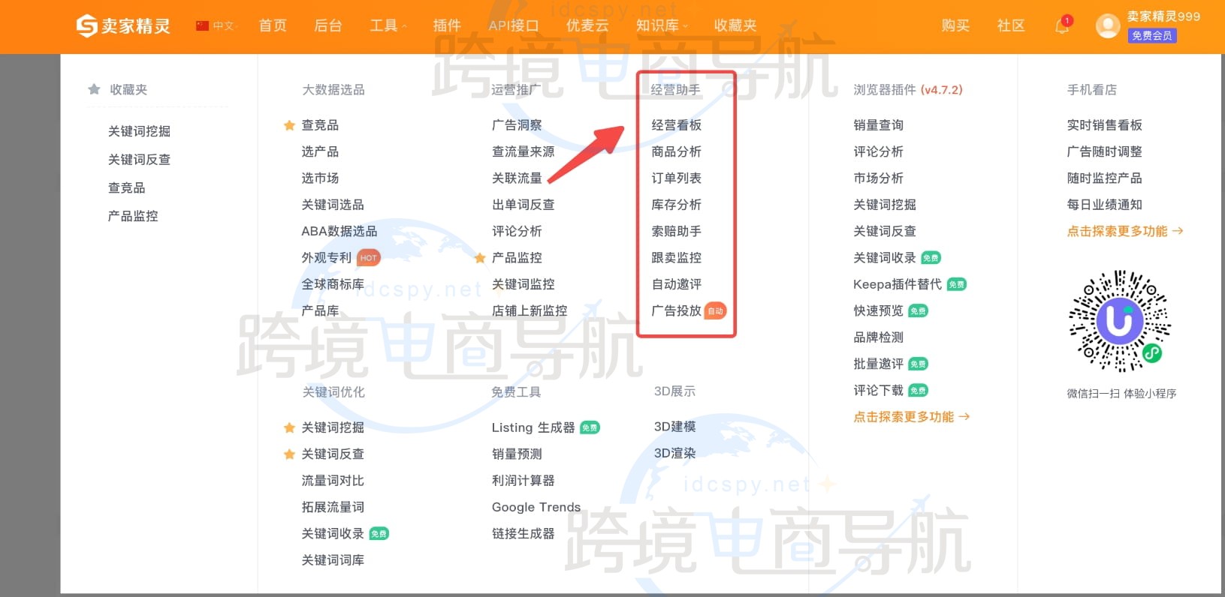Open 选市场 under 大数据选品
This screenshot has height=597, width=1225.
point(320,178)
